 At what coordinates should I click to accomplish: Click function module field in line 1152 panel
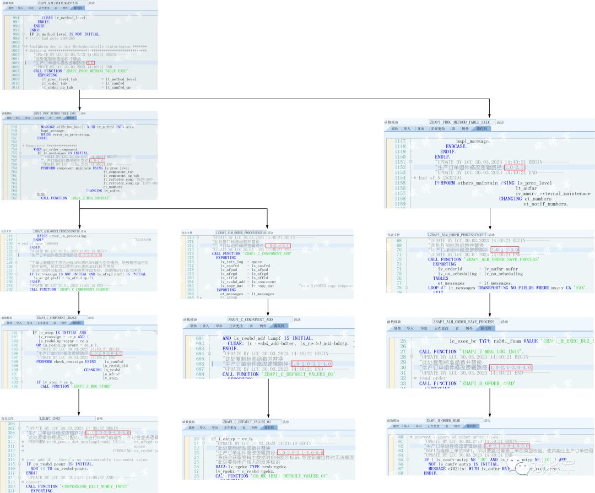(462, 122)
